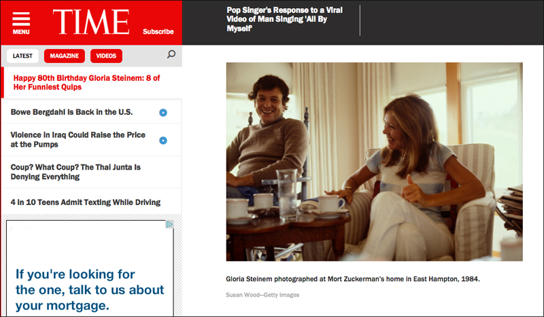
Task: Read Bowe Bergdahl Is Back in the U.S.
Action: click(x=71, y=112)
